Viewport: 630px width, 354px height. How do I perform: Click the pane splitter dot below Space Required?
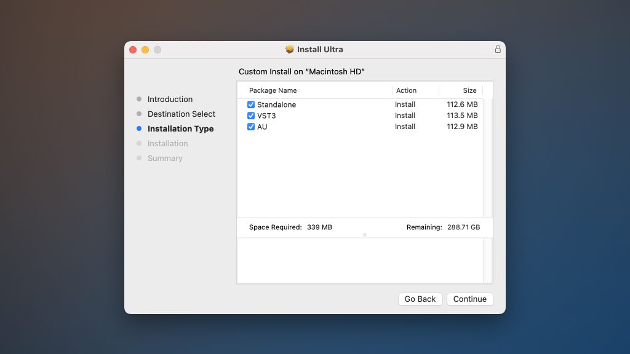pos(365,235)
